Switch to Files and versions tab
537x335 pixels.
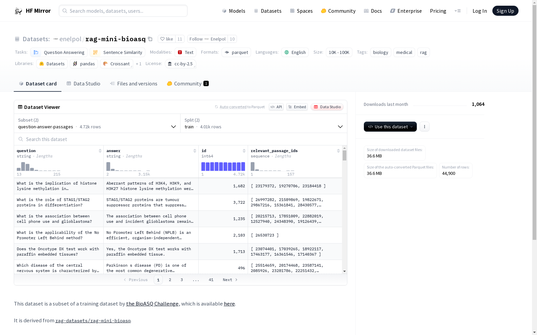134,83
